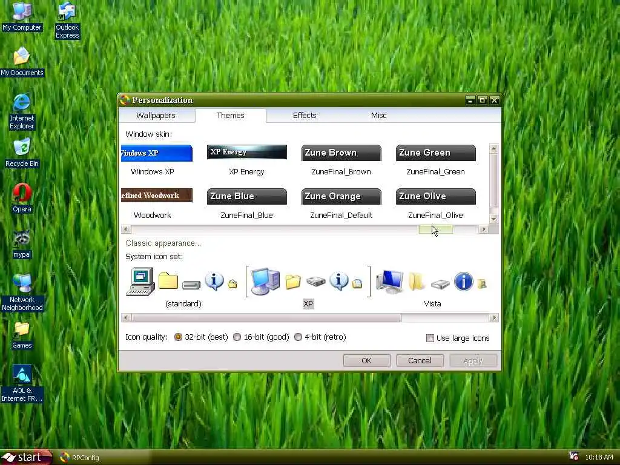Switch to the Misc tab
The image size is (620, 465).
[x=378, y=116]
